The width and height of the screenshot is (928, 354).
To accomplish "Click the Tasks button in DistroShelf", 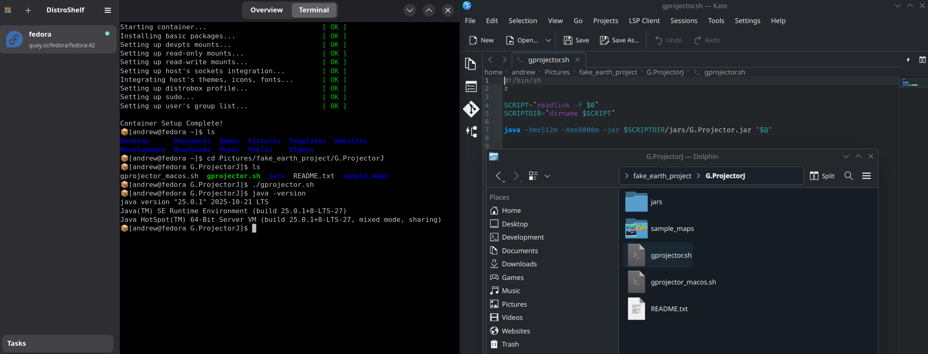I will [58, 343].
